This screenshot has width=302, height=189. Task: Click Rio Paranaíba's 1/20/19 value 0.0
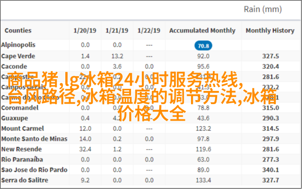85,159
